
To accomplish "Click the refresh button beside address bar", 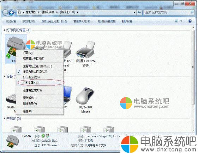I will [139, 12].
